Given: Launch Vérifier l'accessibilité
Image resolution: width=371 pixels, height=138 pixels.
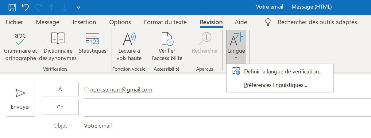Looking at the screenshot, I should coord(167,46).
